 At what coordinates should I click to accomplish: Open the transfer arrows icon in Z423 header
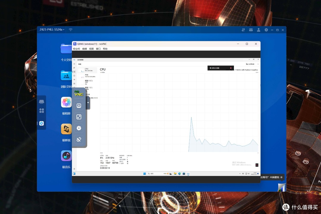coord(243,30)
